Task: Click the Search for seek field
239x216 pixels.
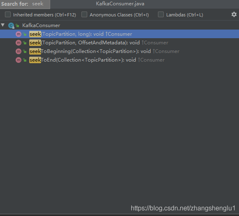Action: 25,4
